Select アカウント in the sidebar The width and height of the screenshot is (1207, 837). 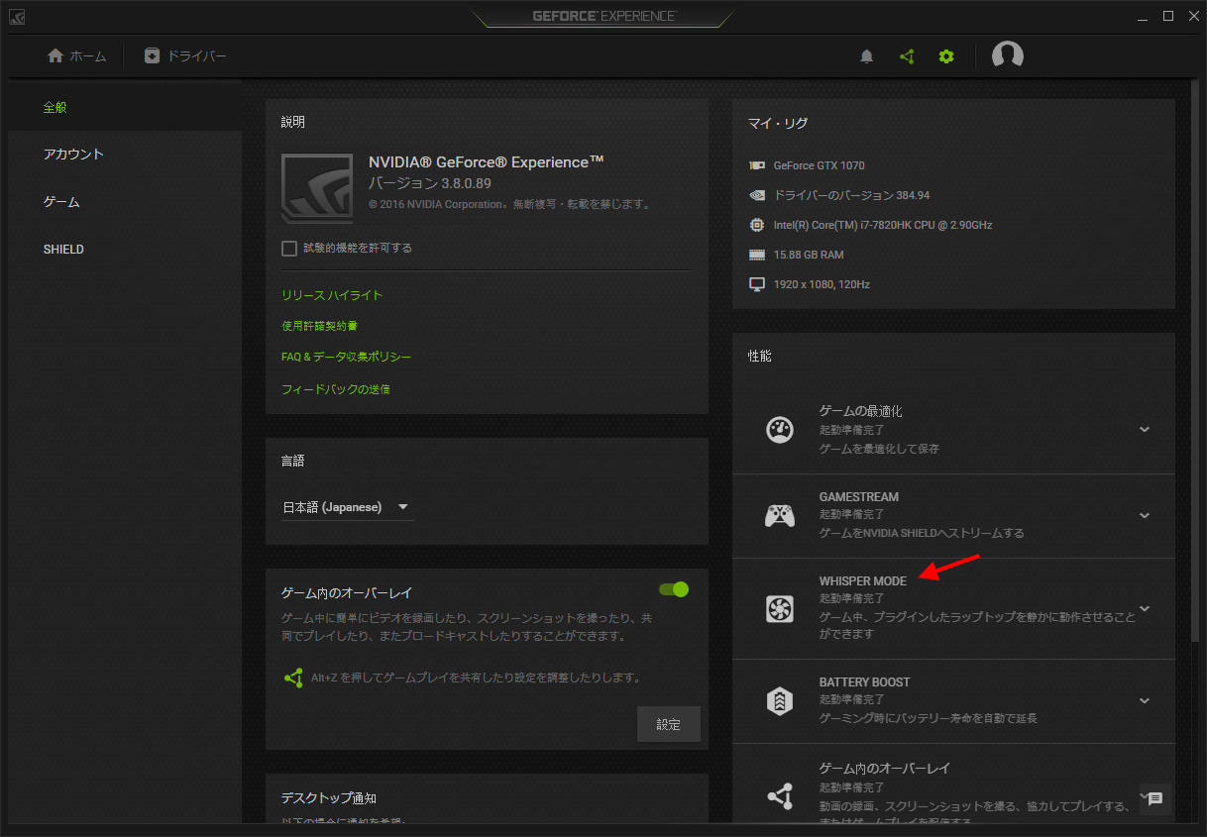[125, 155]
